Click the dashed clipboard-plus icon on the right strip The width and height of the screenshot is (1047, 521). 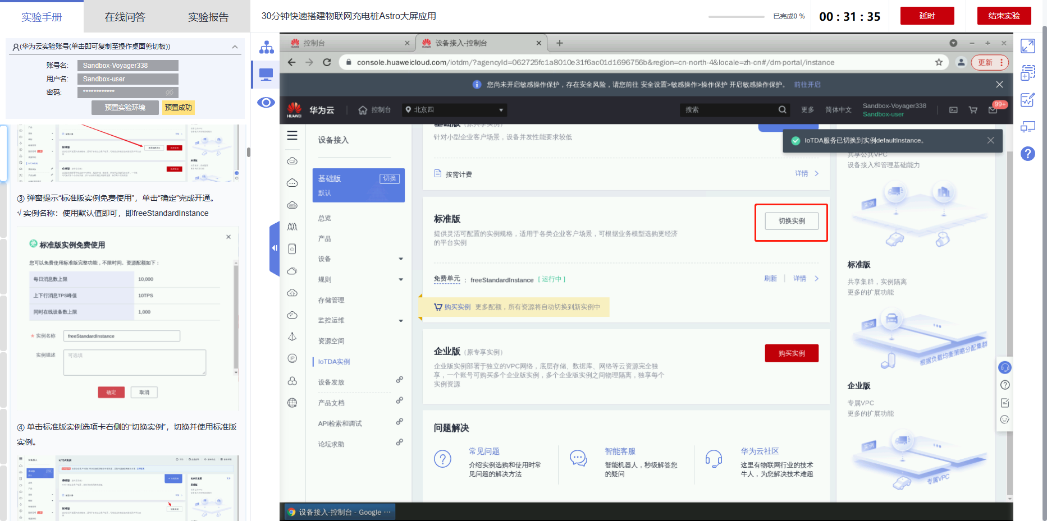click(1028, 73)
